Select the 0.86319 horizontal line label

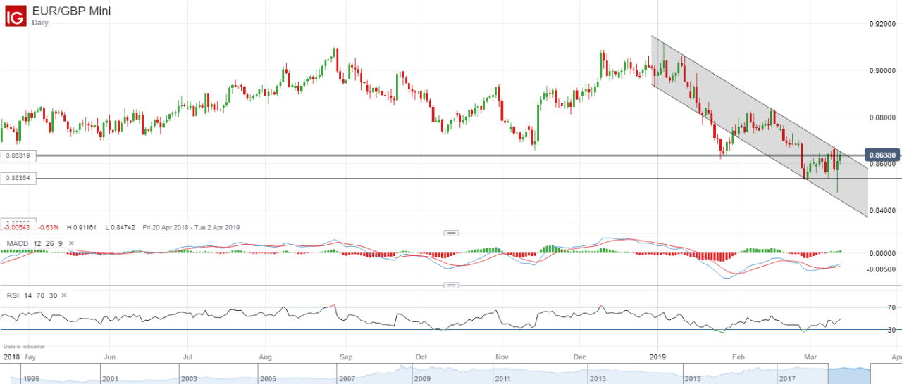point(18,155)
